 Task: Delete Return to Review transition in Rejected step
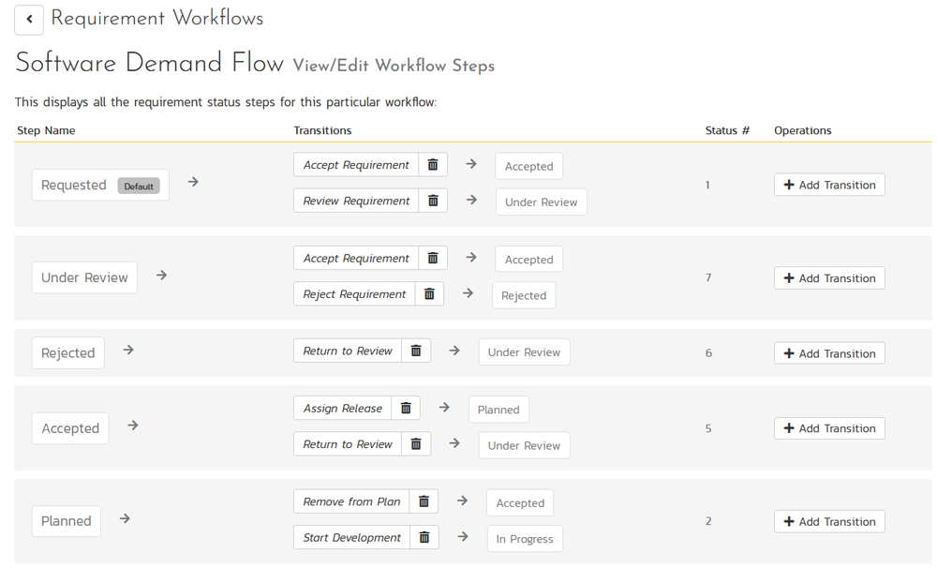(416, 351)
